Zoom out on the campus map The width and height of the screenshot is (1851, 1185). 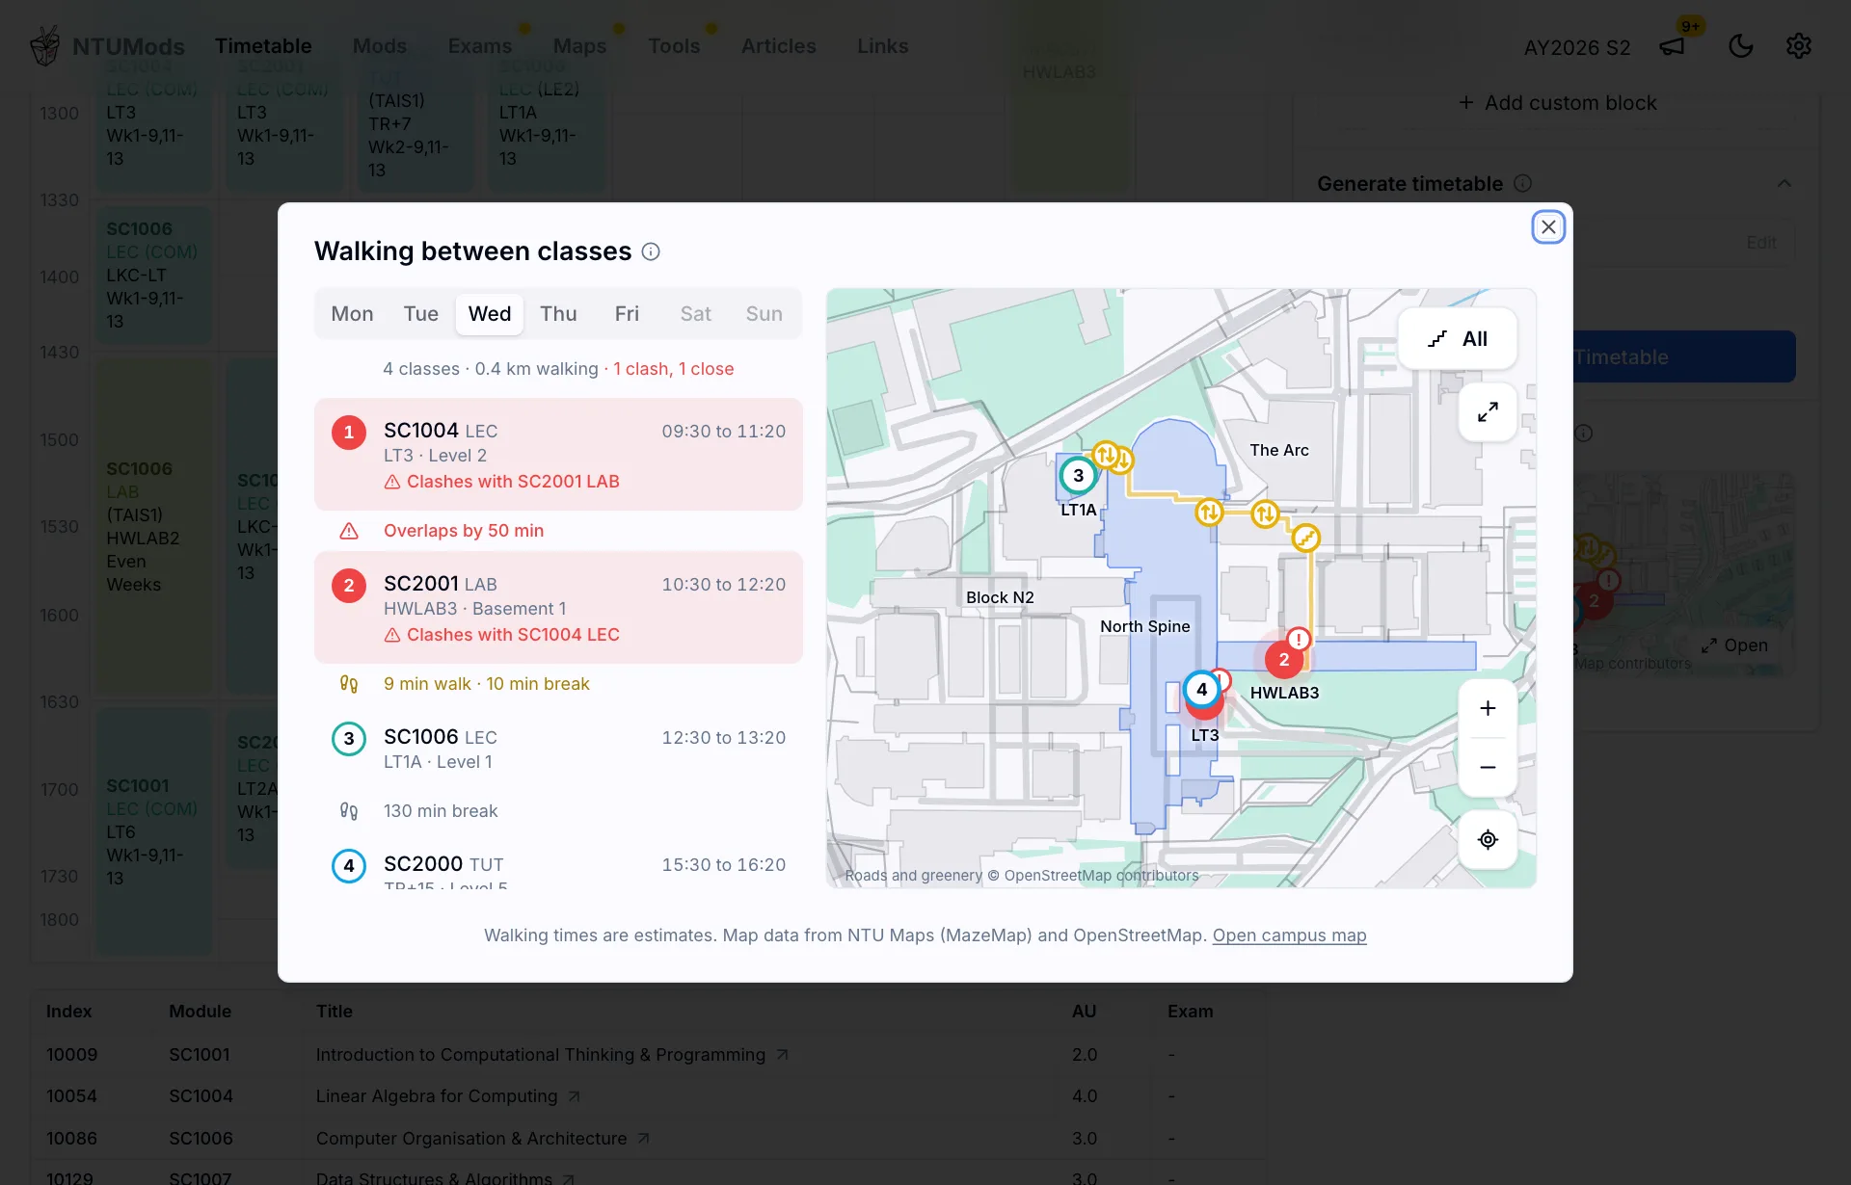[x=1488, y=768]
